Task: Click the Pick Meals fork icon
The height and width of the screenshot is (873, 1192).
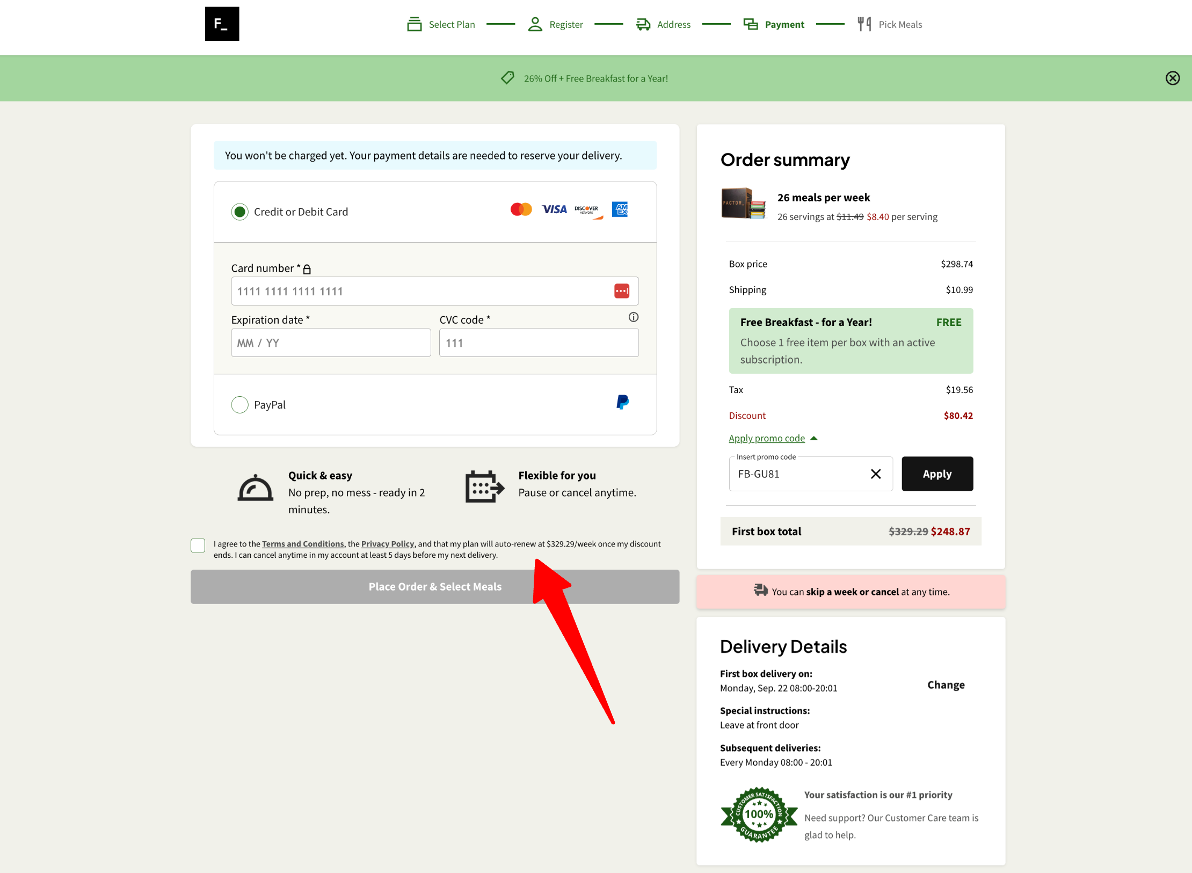Action: point(864,24)
